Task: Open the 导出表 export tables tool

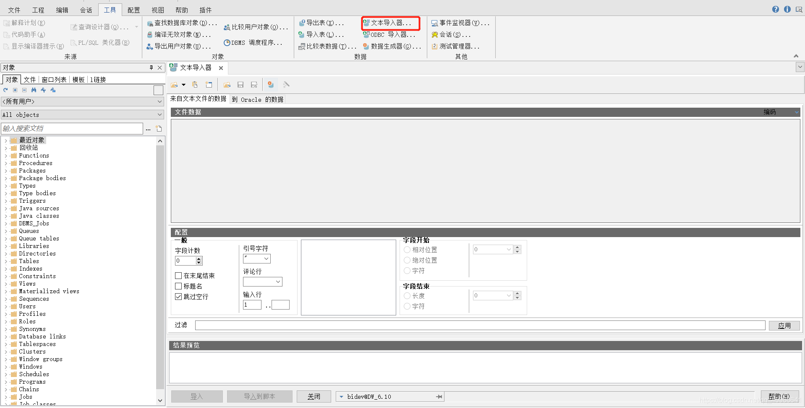Action: (x=321, y=23)
